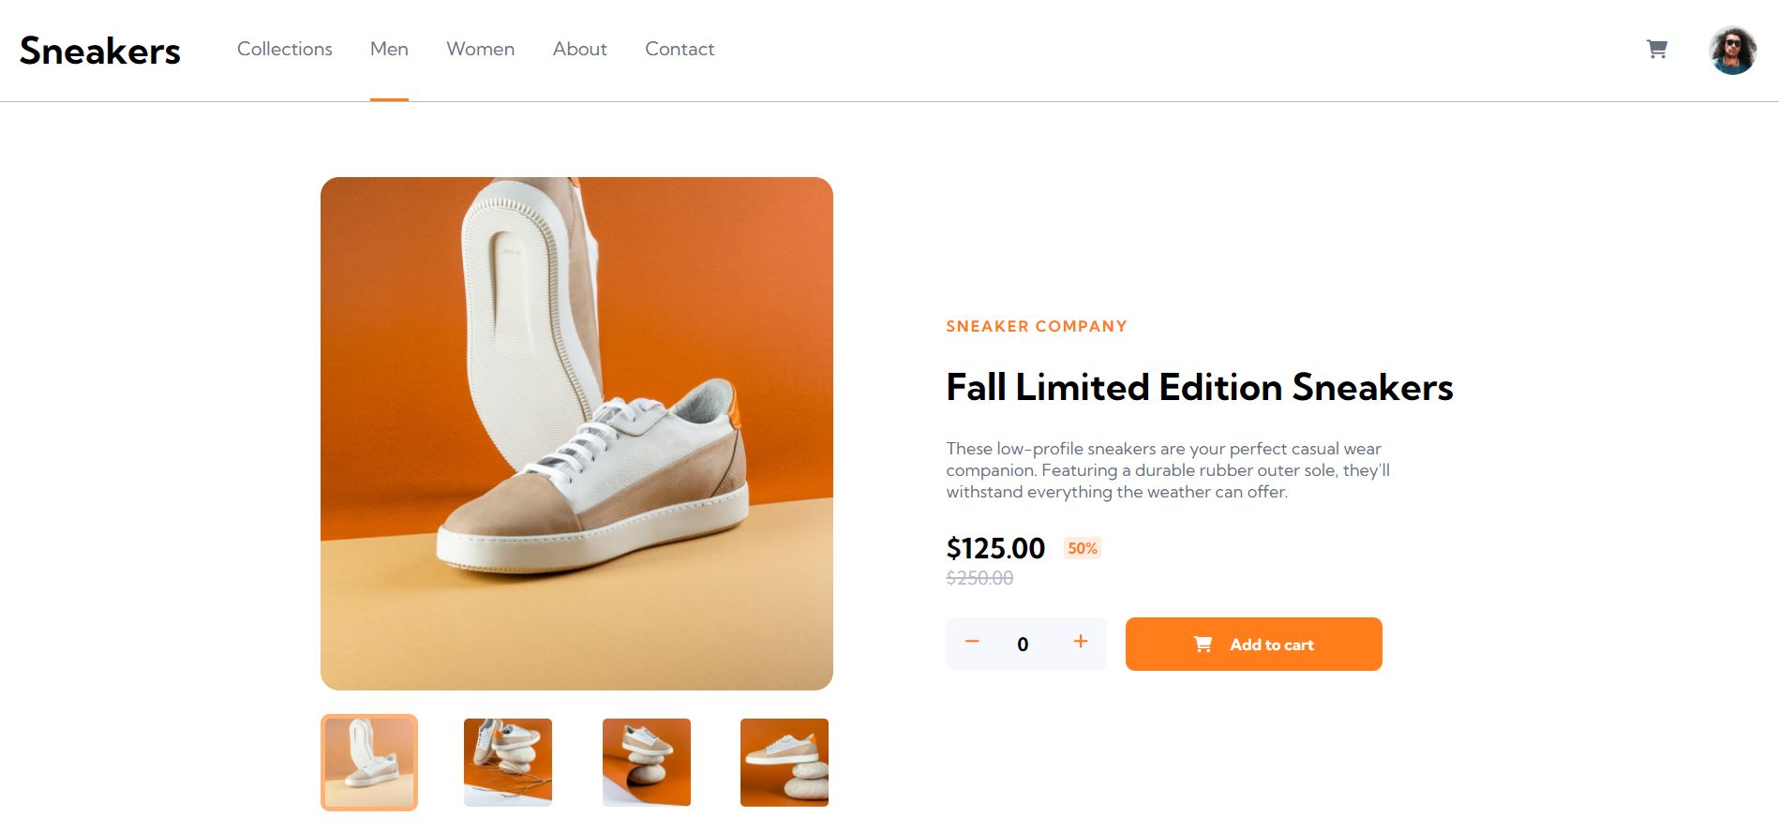Go to the Men section
Image resolution: width=1779 pixels, height=831 pixels.
(389, 49)
